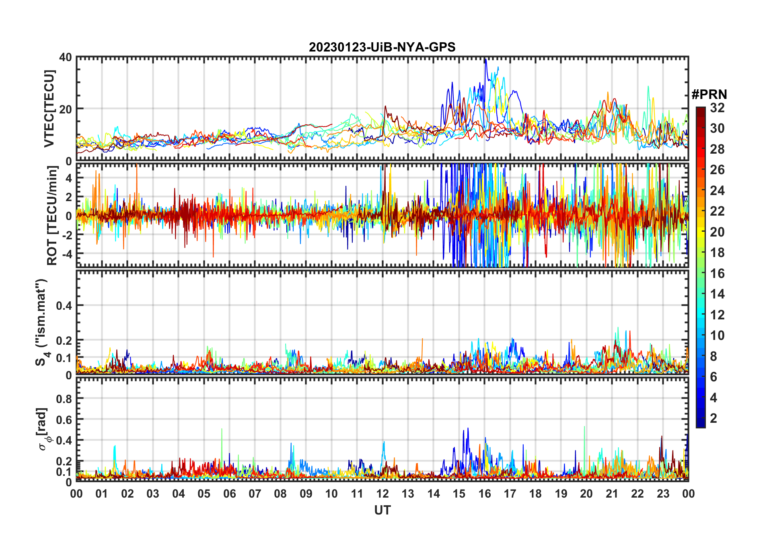Click the S4 ("ism.mat") y-axis label
This screenshot has height=535, width=765.
point(42,323)
